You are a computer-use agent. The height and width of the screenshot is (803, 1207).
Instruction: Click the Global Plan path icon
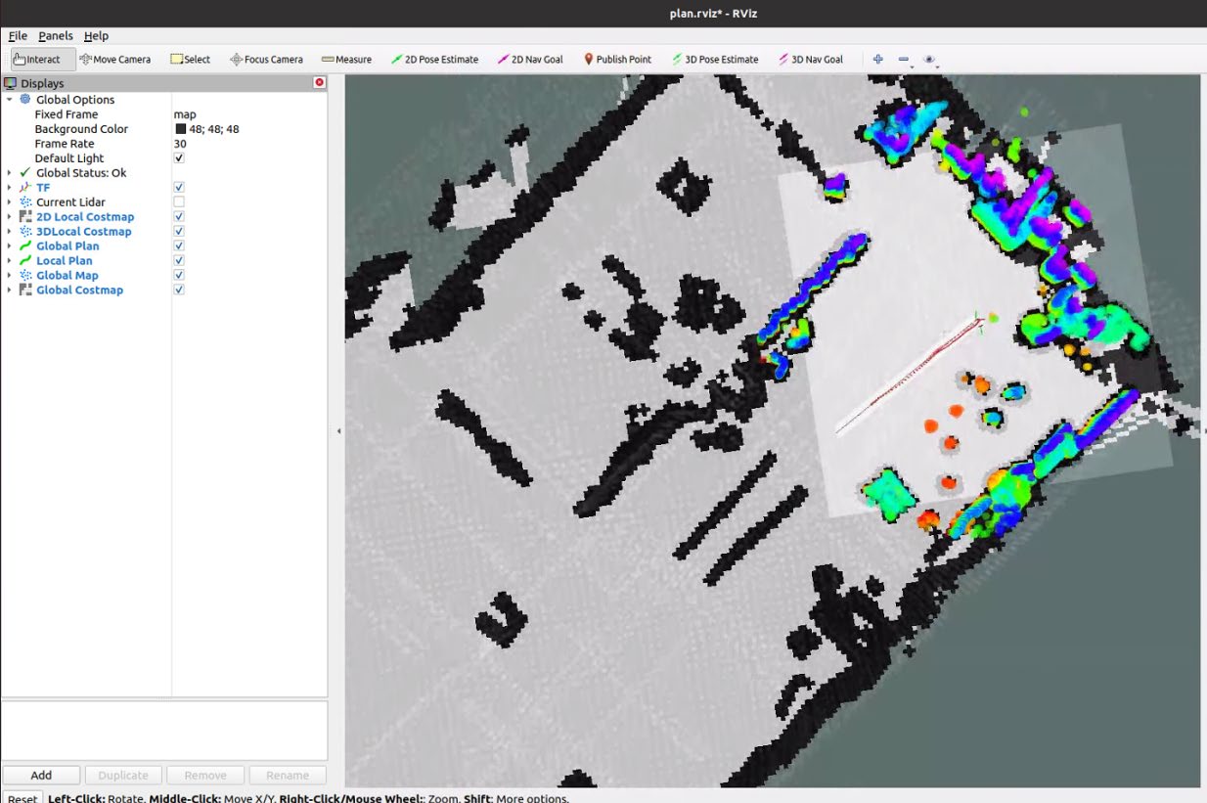point(25,246)
